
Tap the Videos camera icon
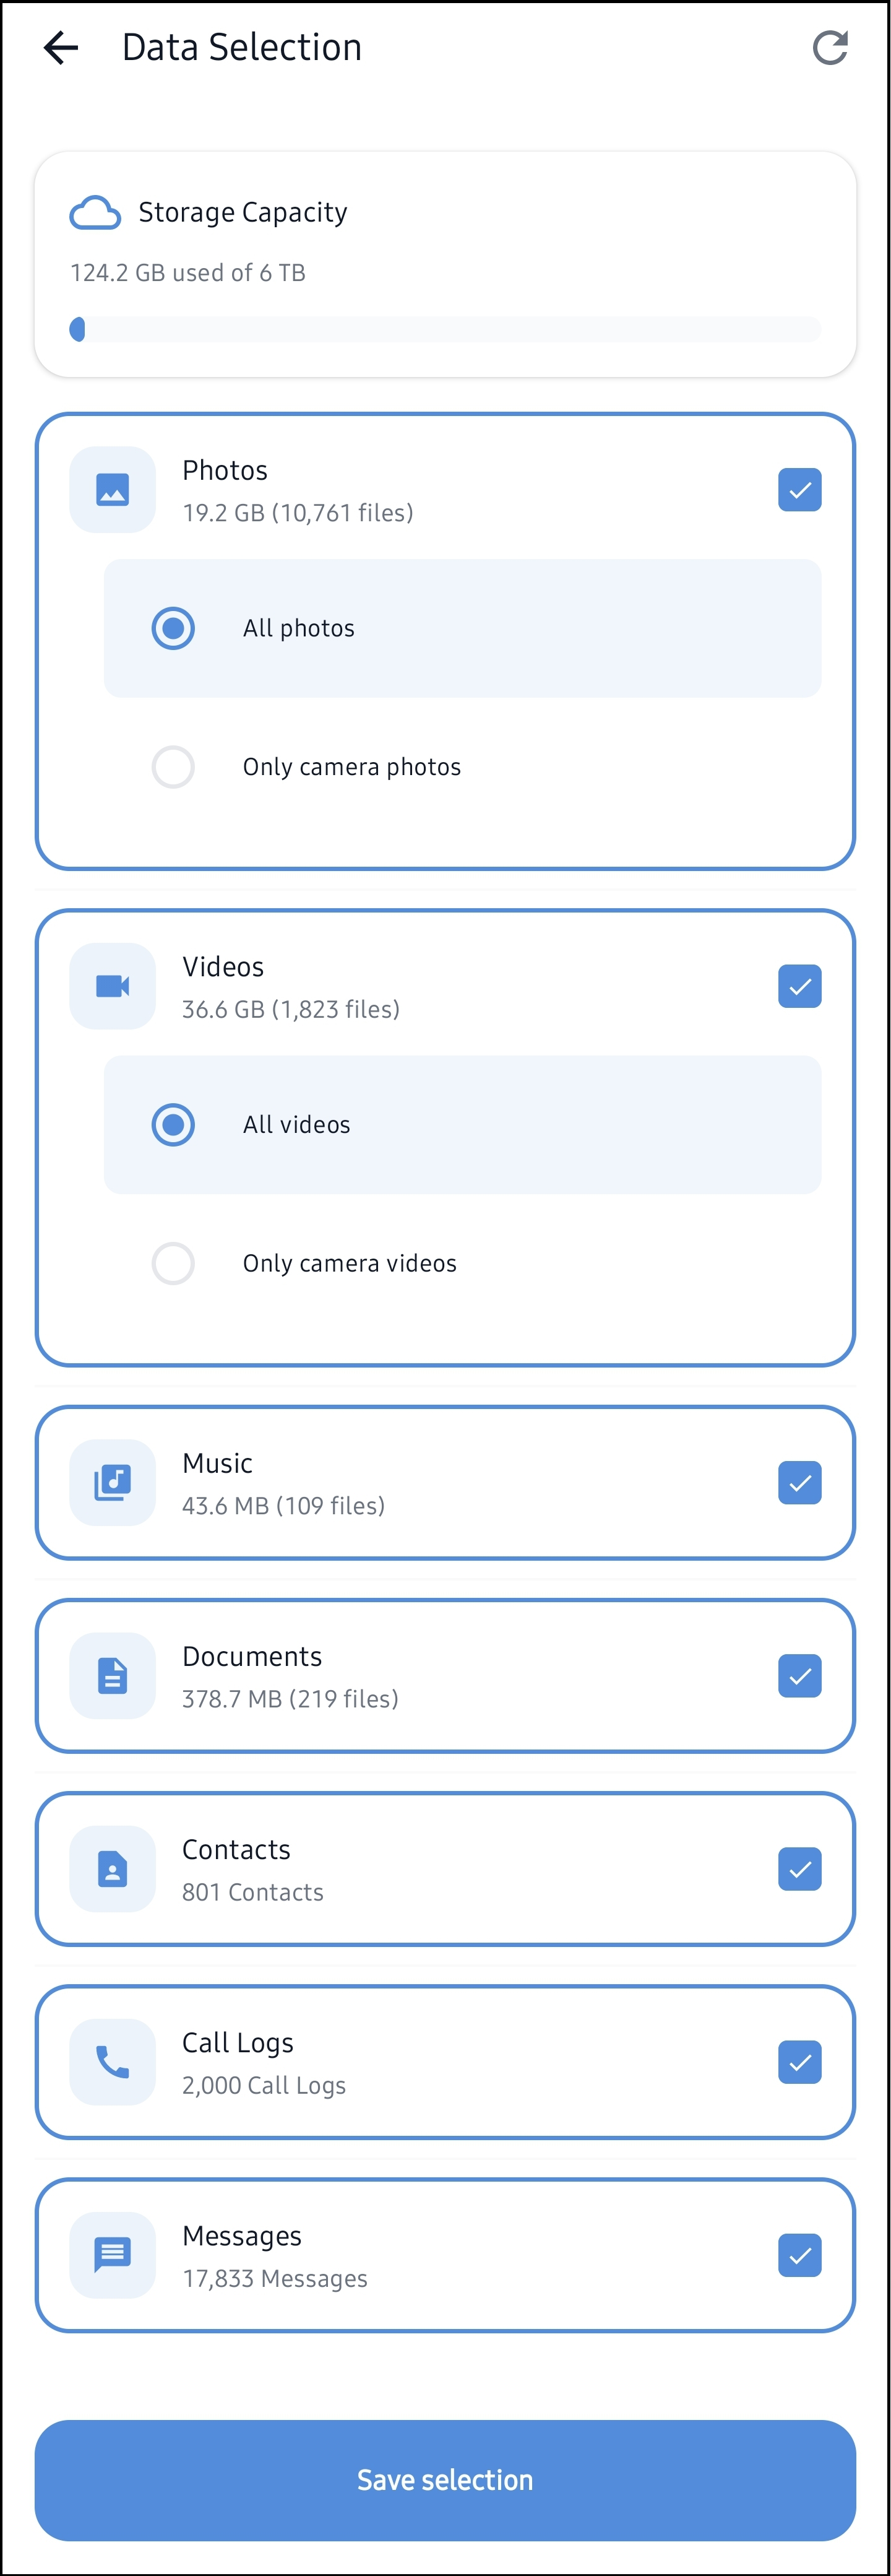click(112, 986)
